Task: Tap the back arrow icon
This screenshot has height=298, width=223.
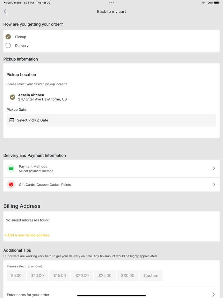Action: click(5, 11)
